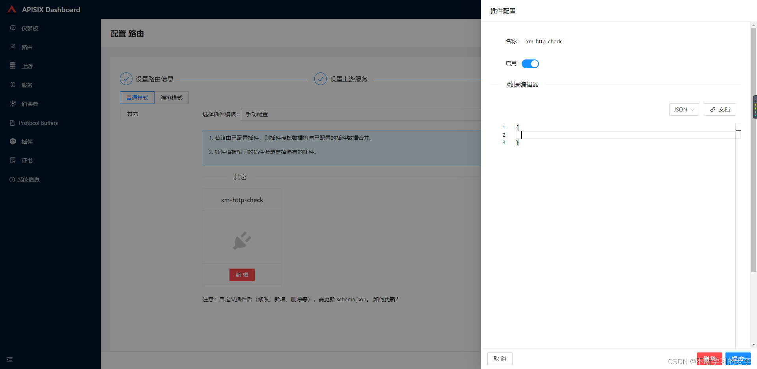Open 插件 menu item
The width and height of the screenshot is (757, 369).
[50, 142]
